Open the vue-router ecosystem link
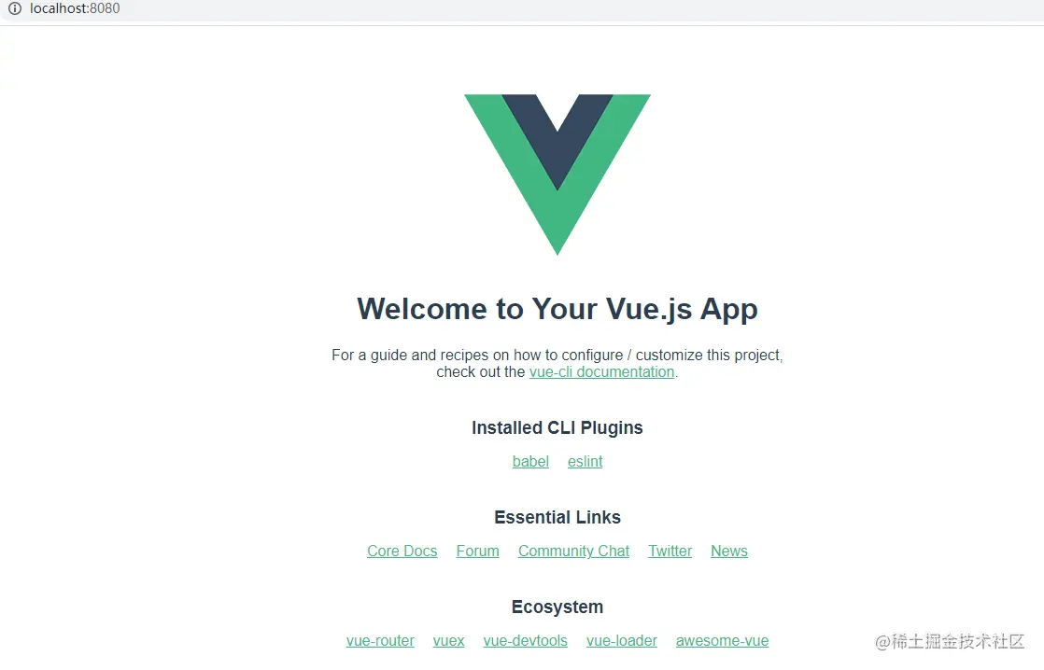 (380, 641)
